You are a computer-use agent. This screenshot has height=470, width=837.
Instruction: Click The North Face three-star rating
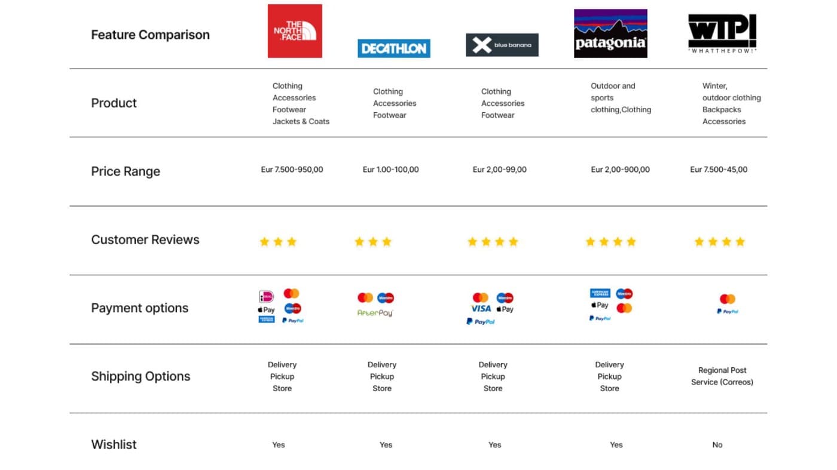tap(278, 242)
